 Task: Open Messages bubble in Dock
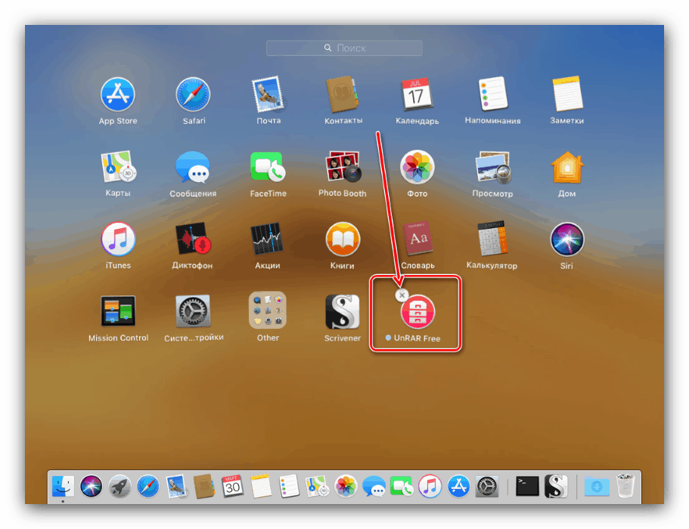click(x=374, y=487)
